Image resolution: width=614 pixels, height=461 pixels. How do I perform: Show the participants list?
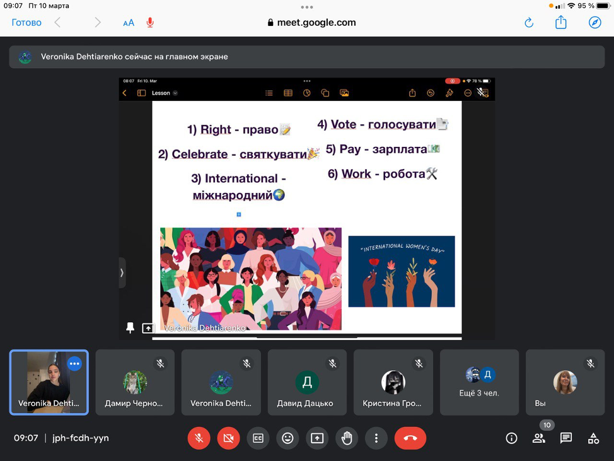click(539, 438)
